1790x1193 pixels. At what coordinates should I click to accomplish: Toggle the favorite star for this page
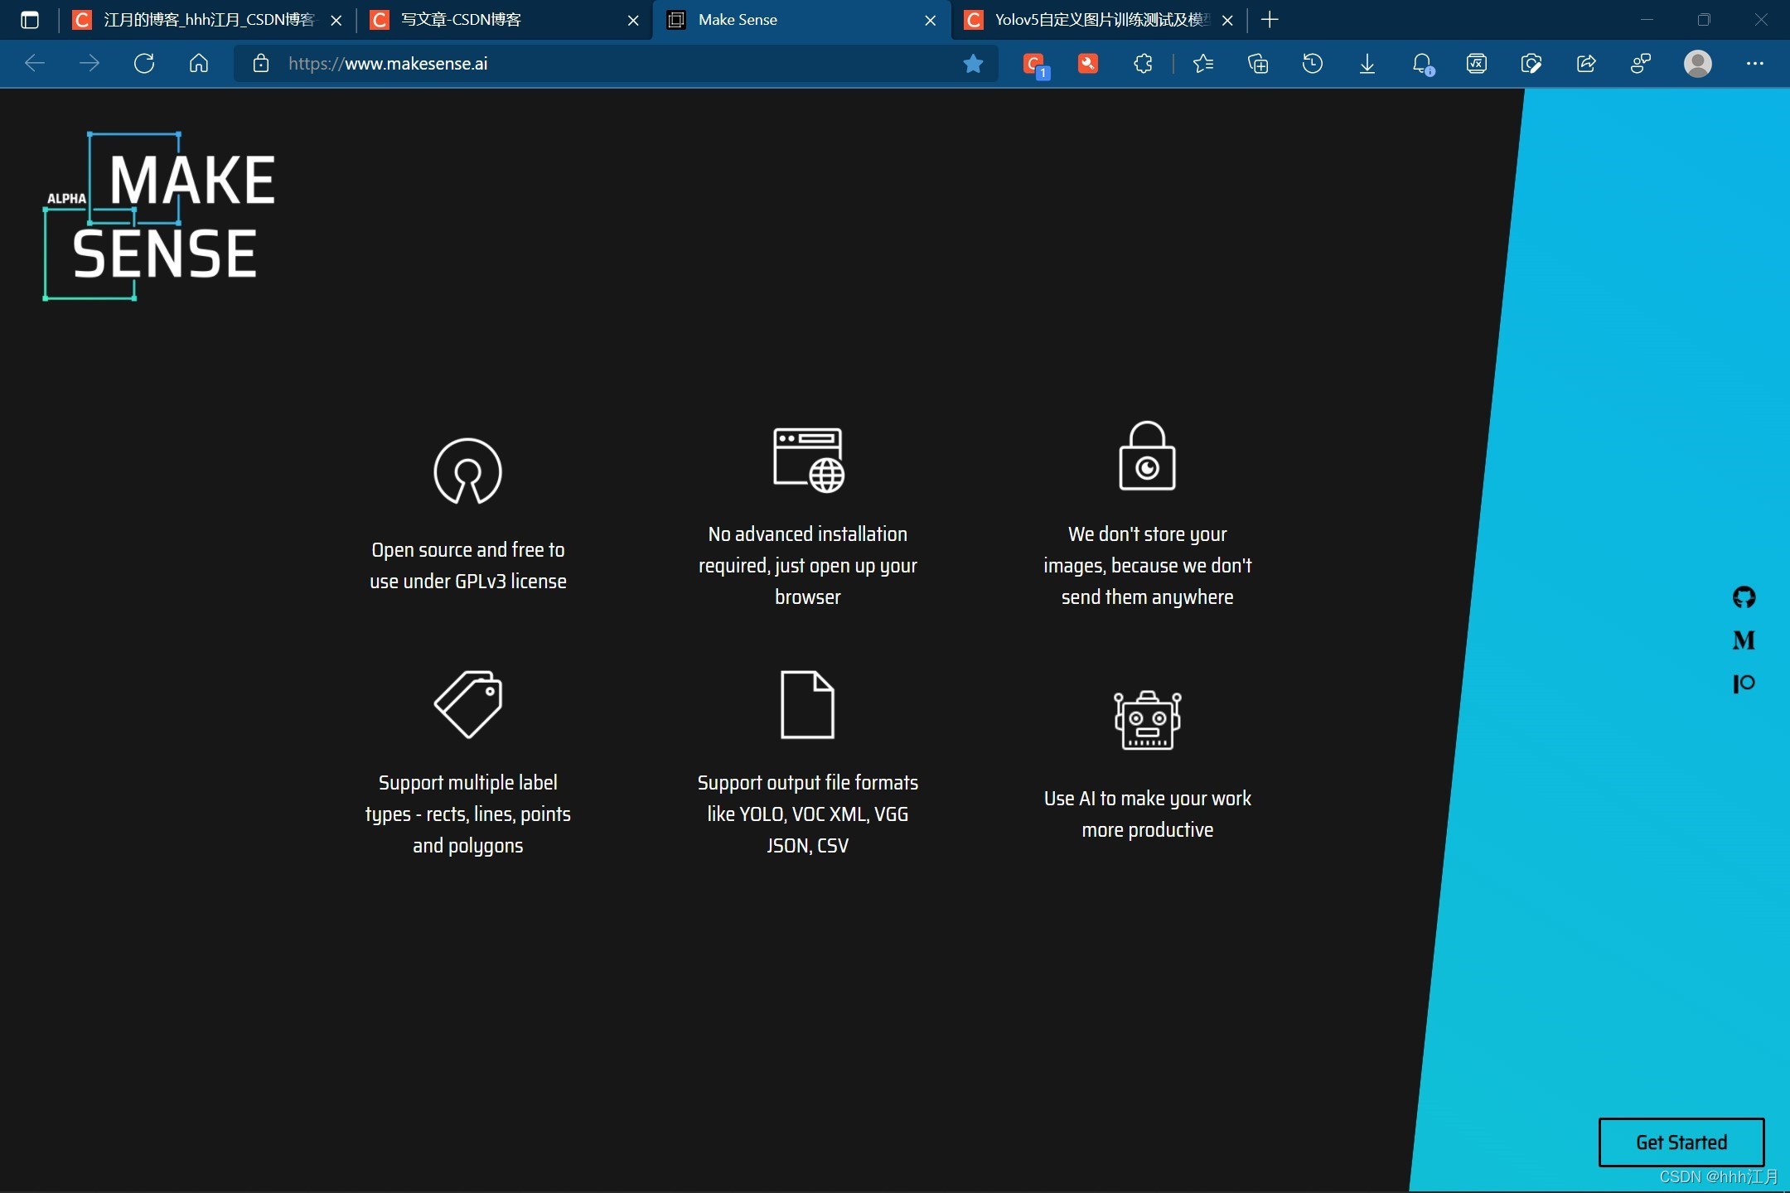coord(973,64)
